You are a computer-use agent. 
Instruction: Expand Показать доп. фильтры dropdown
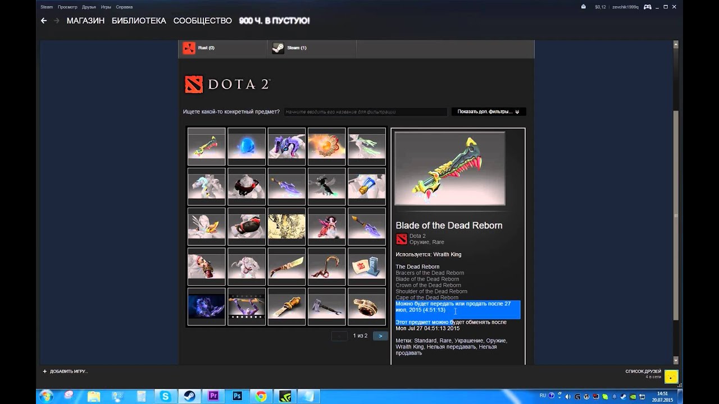489,112
